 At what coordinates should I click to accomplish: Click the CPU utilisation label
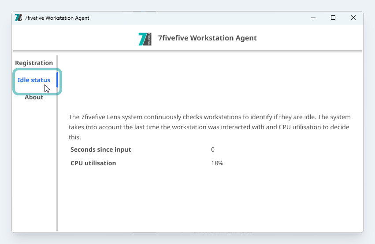click(93, 163)
